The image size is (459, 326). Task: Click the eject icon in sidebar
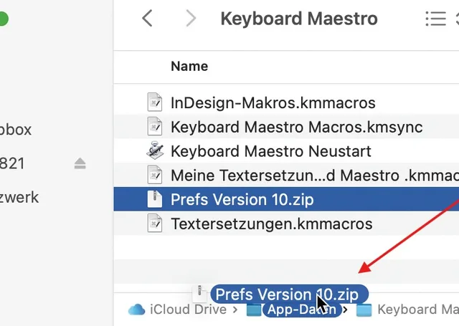(x=80, y=164)
